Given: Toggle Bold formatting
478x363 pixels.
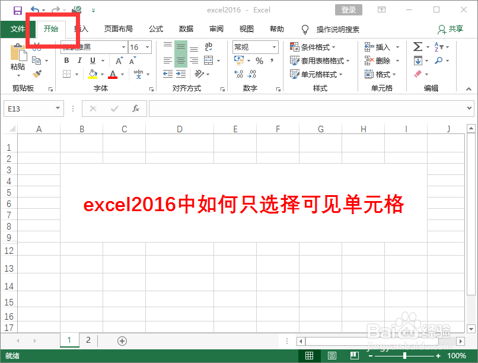Looking at the screenshot, I should click(x=67, y=60).
